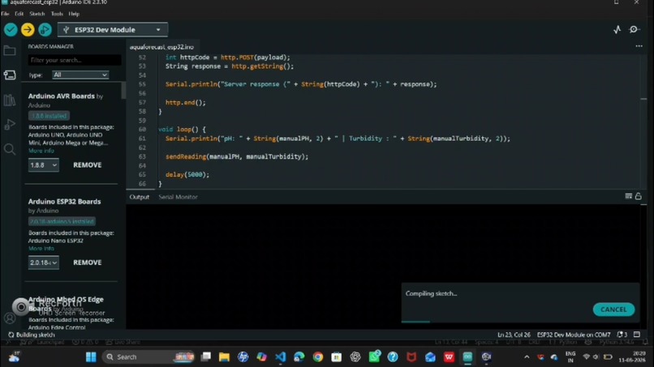Open the Sketch menu

click(x=37, y=14)
